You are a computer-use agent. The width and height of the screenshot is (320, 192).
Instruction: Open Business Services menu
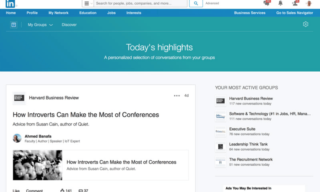[250, 13]
